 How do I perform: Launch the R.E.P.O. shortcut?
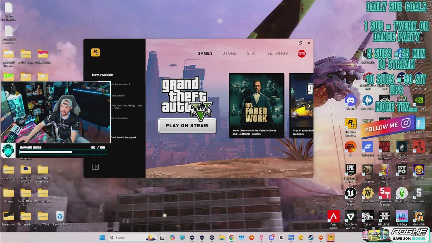click(419, 172)
